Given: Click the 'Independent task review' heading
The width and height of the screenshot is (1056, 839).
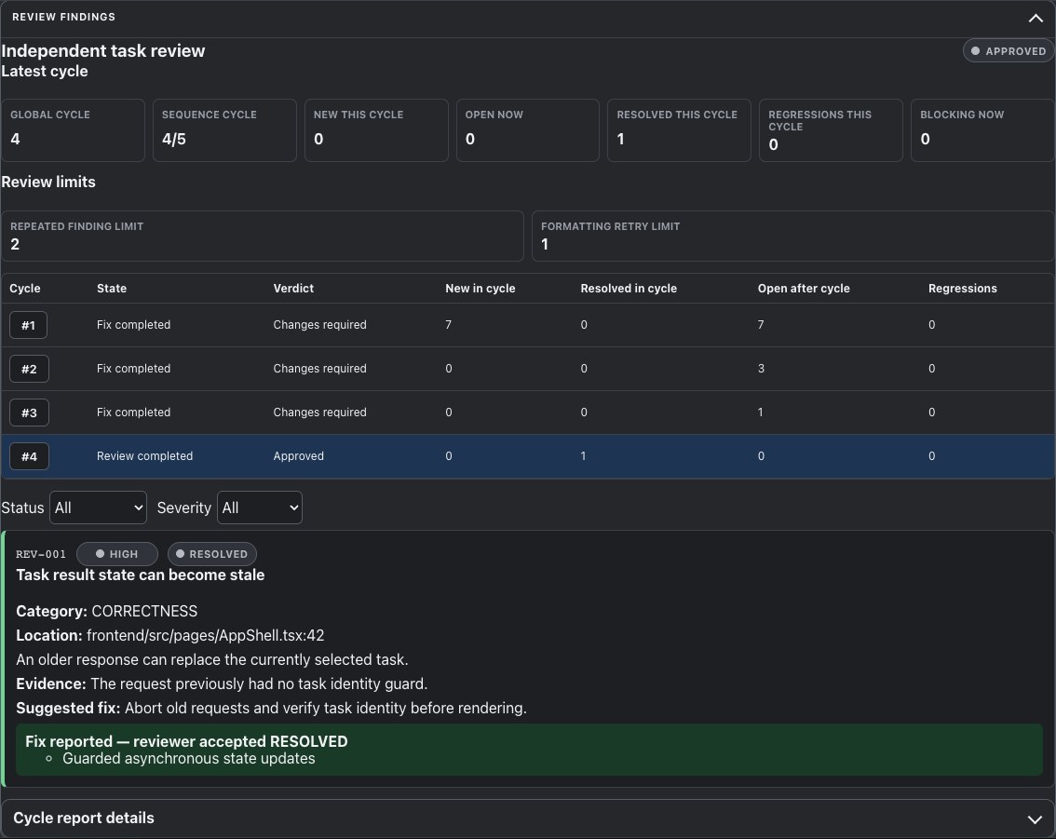Looking at the screenshot, I should [x=103, y=51].
